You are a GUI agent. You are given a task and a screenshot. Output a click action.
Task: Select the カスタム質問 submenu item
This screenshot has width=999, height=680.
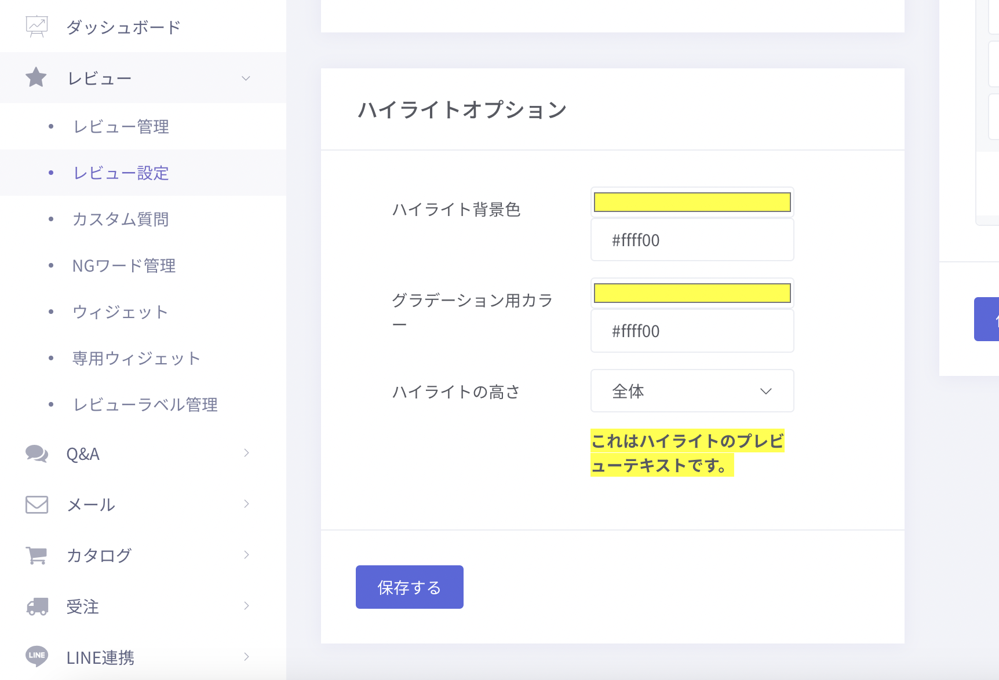pos(121,220)
